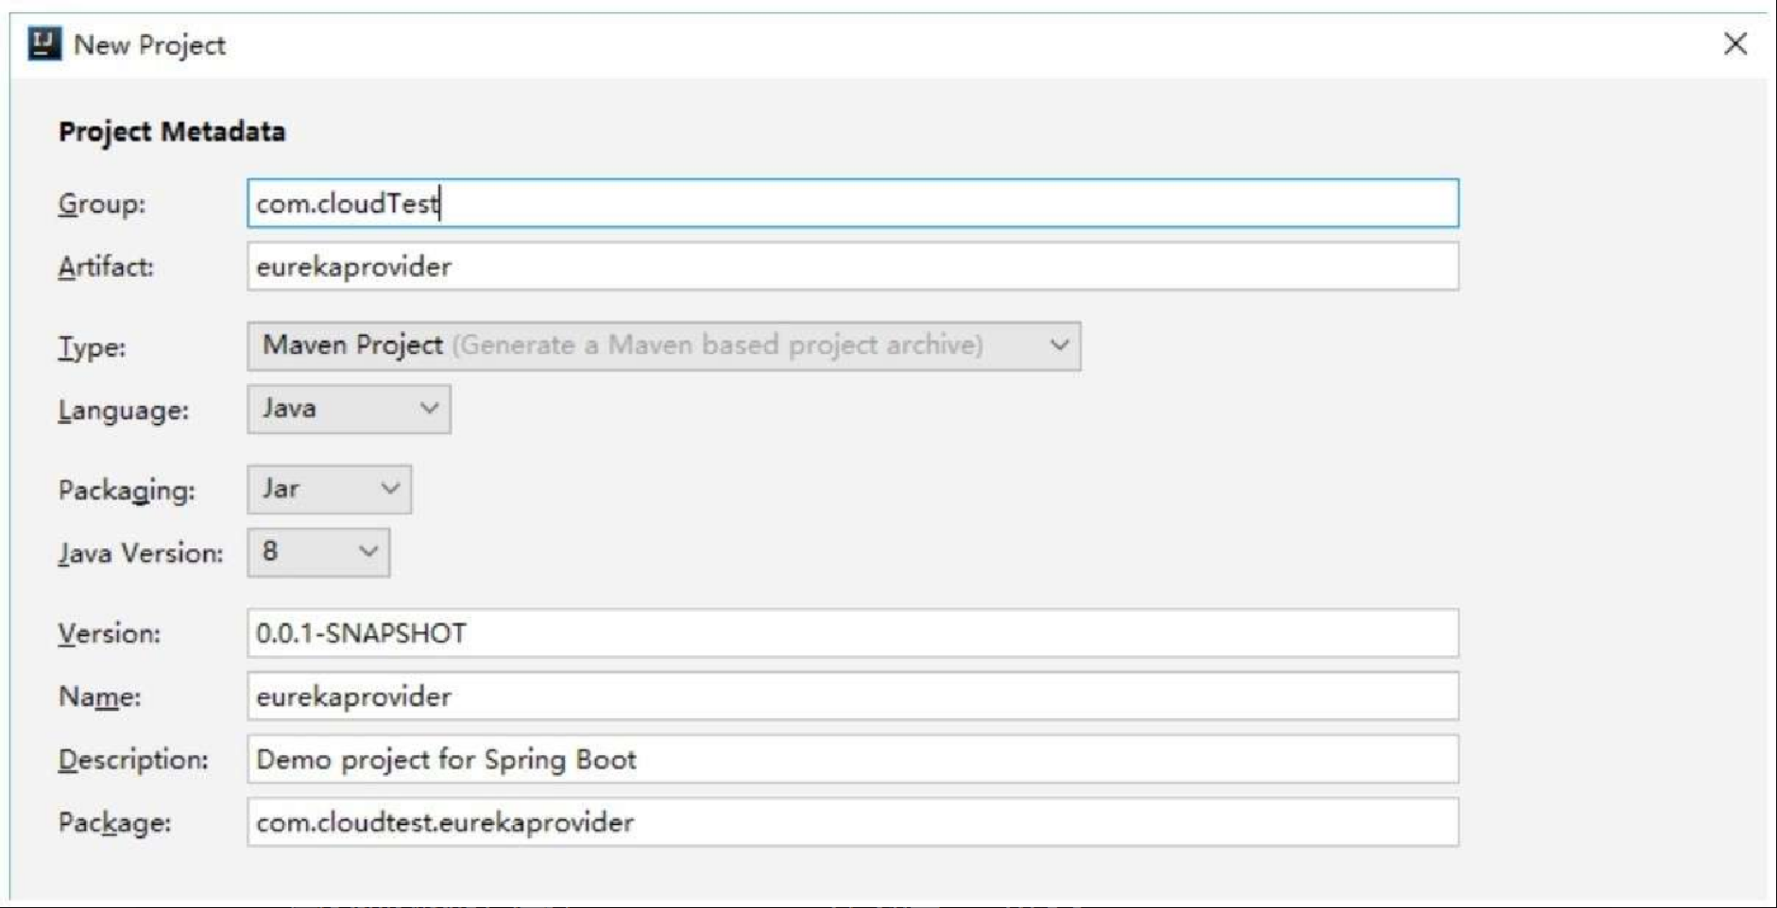Expand the Language Java dropdown
The width and height of the screenshot is (1777, 908).
point(349,409)
